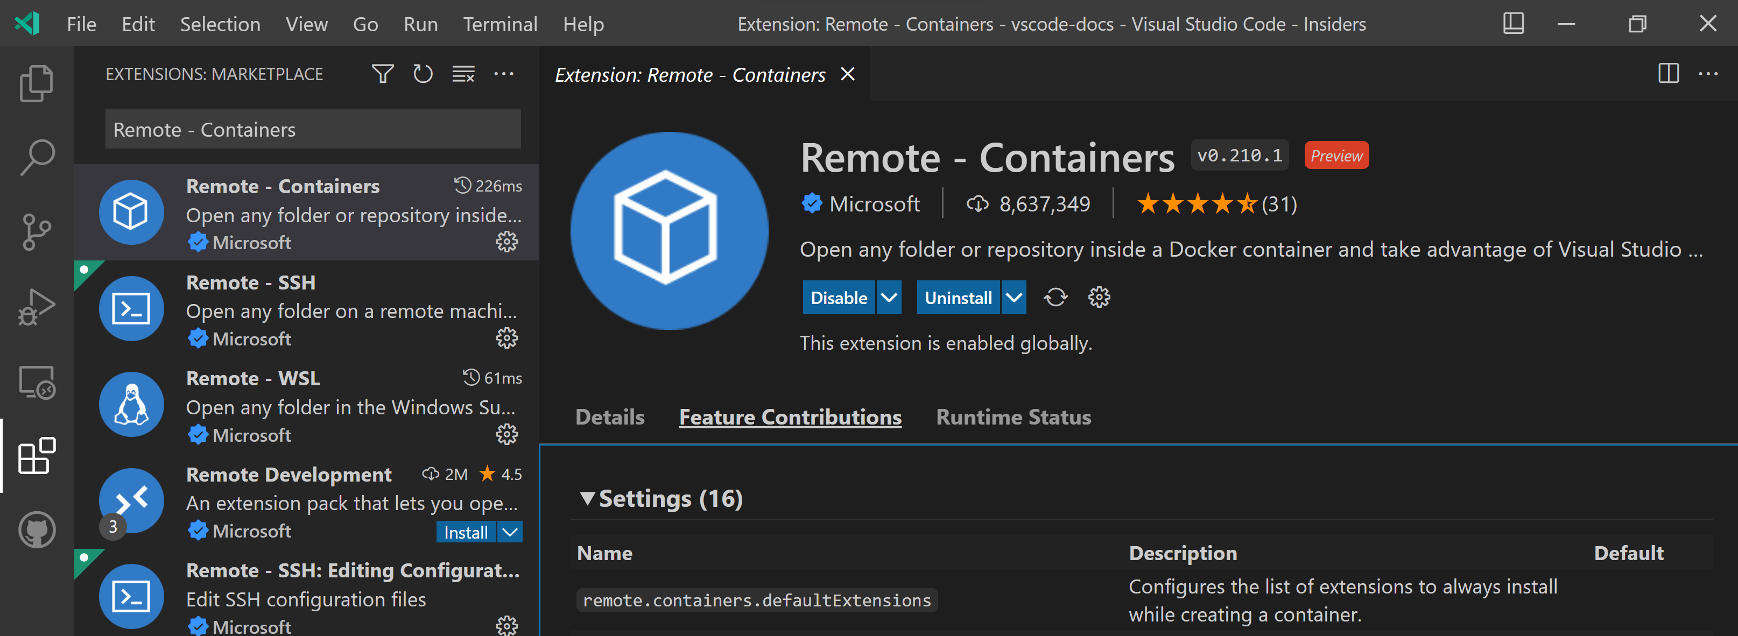Install the Remote Development extension pack
This screenshot has height=636, width=1738.
click(466, 532)
